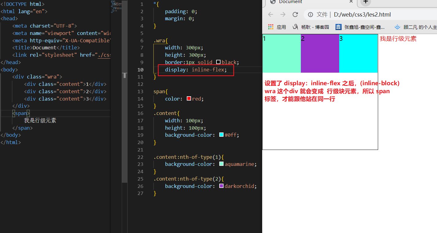Open the 张鑫旭-鑫空间 bookmark
Image resolution: width=437 pixels, height=233 pixels.
pos(359,27)
